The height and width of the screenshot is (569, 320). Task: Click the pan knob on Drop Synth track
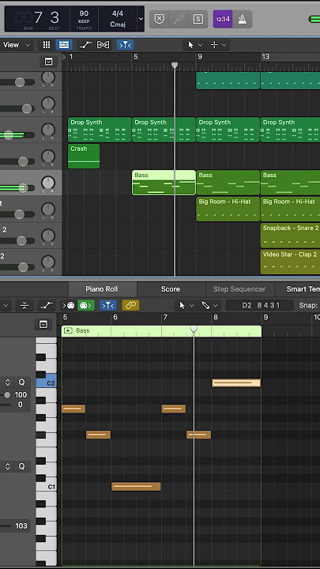click(x=48, y=130)
